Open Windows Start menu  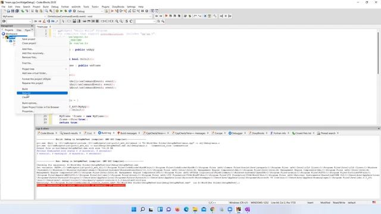tap(134, 209)
